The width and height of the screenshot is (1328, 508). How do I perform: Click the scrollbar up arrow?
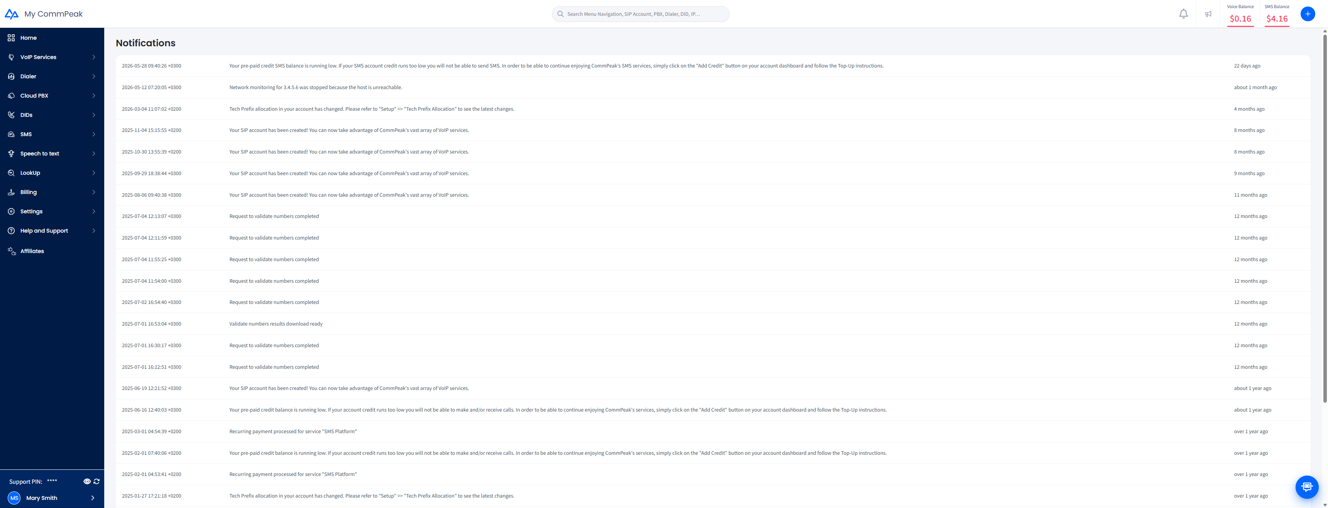pyautogui.click(x=1325, y=31)
